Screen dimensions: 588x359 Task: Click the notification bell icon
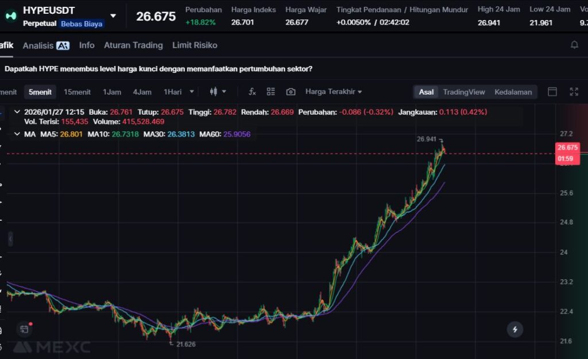(574, 45)
